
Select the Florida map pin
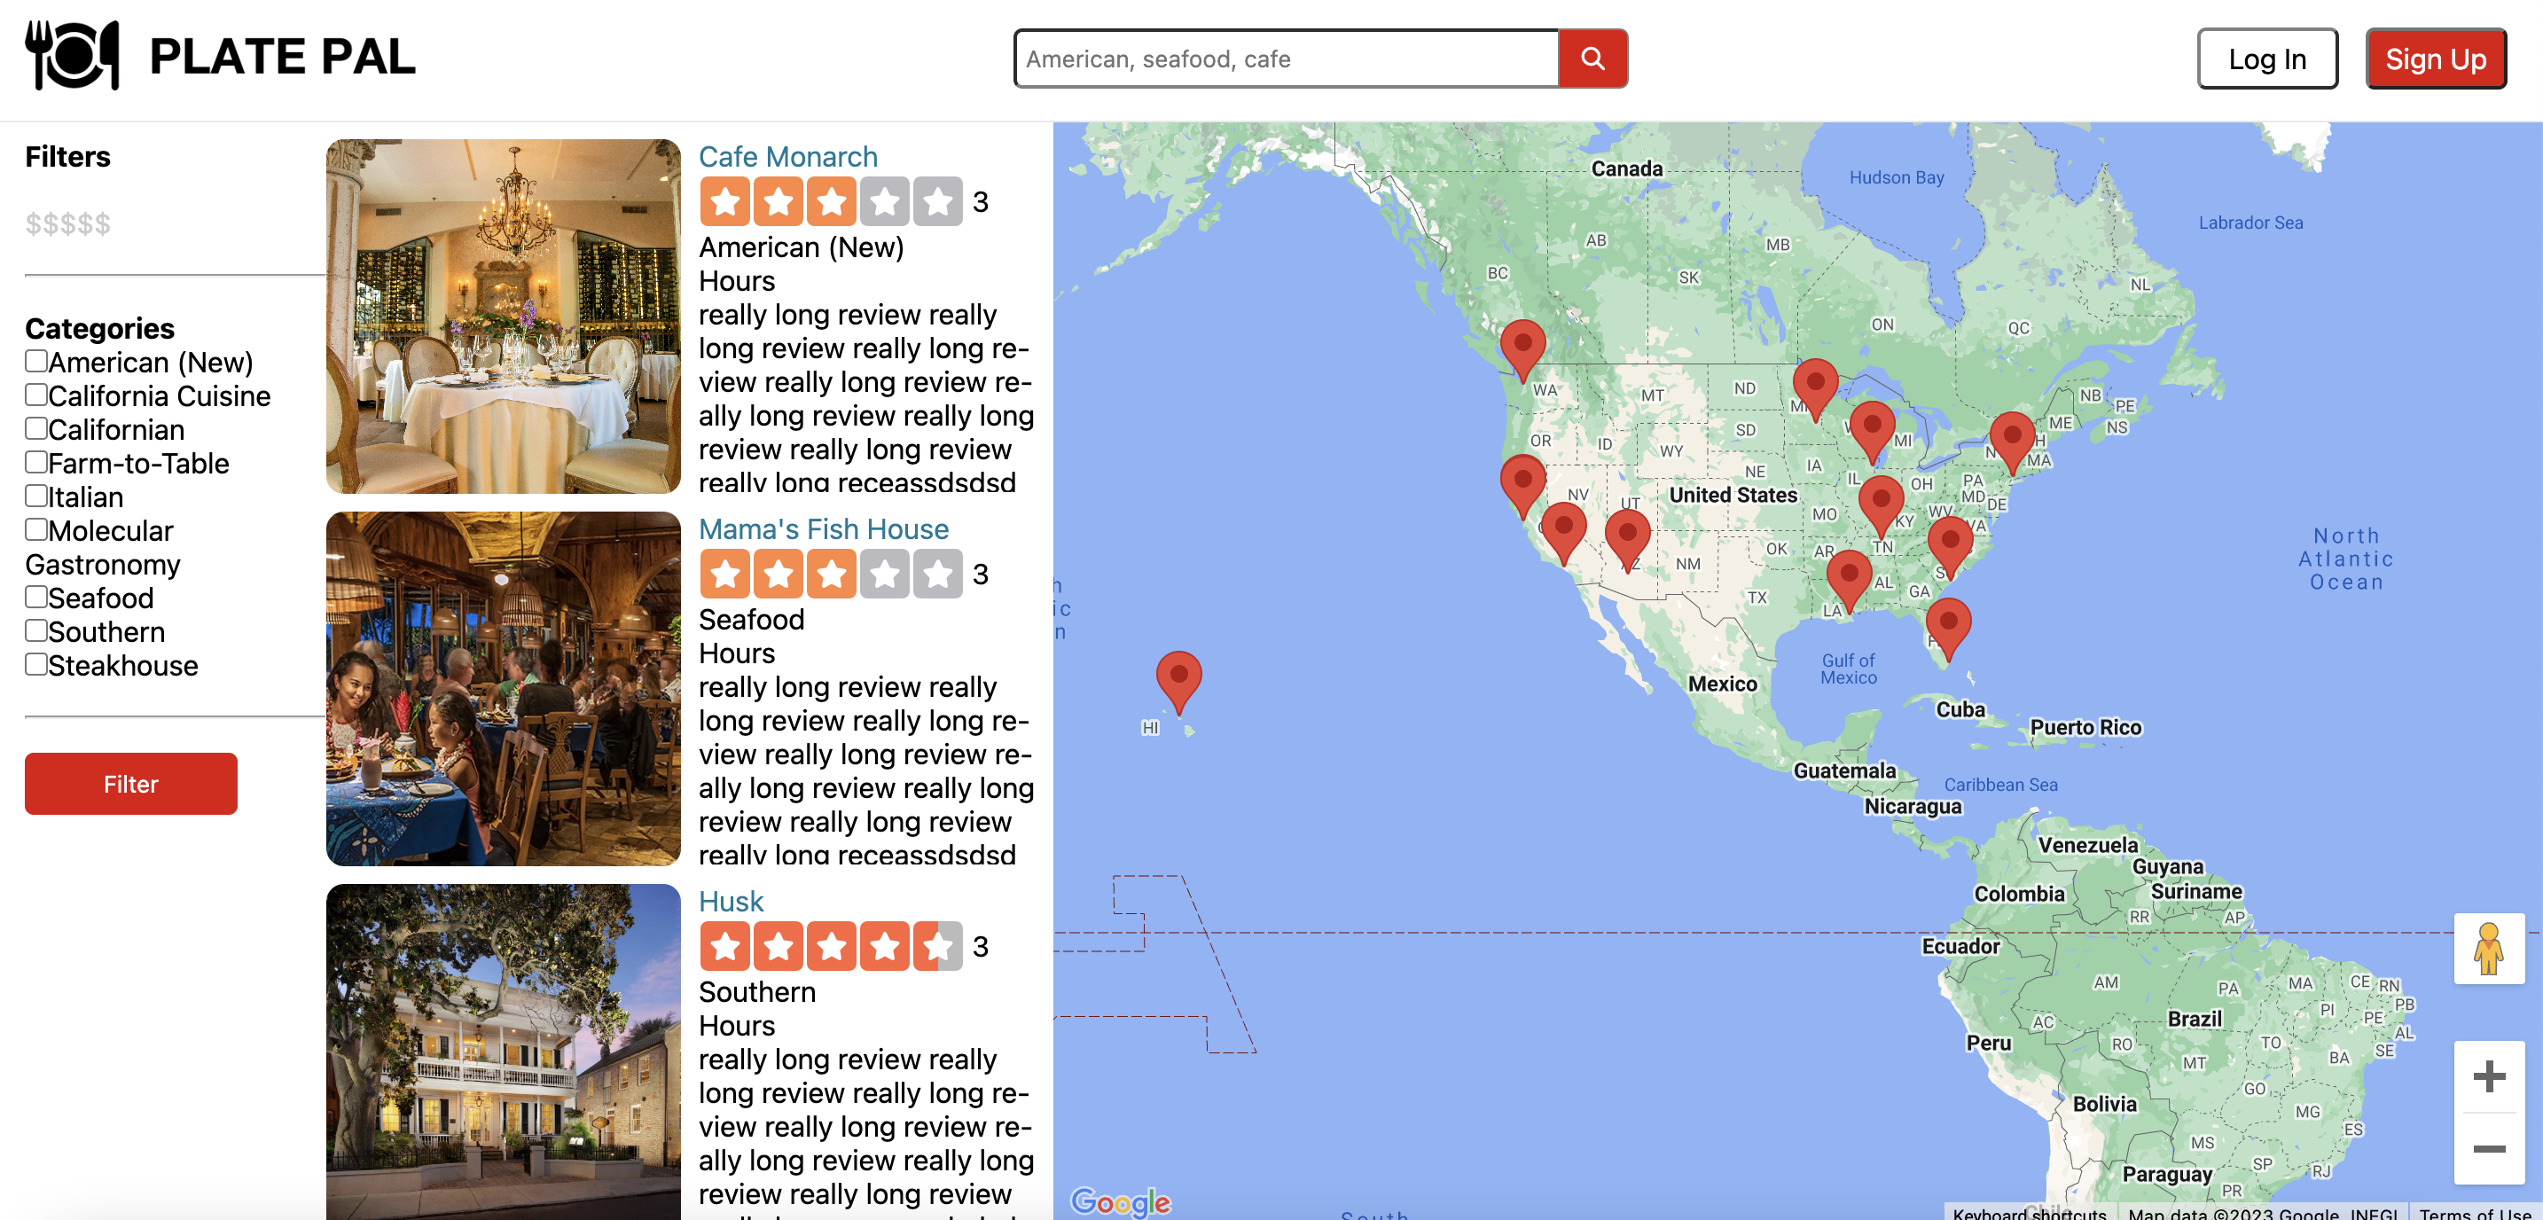click(x=1949, y=629)
